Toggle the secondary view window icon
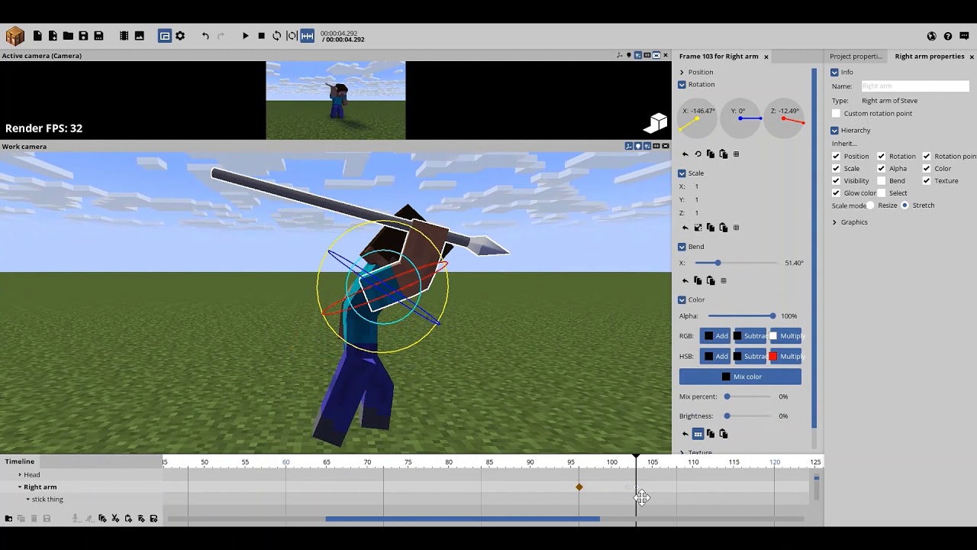Image resolution: width=977 pixels, height=550 pixels. tap(165, 36)
